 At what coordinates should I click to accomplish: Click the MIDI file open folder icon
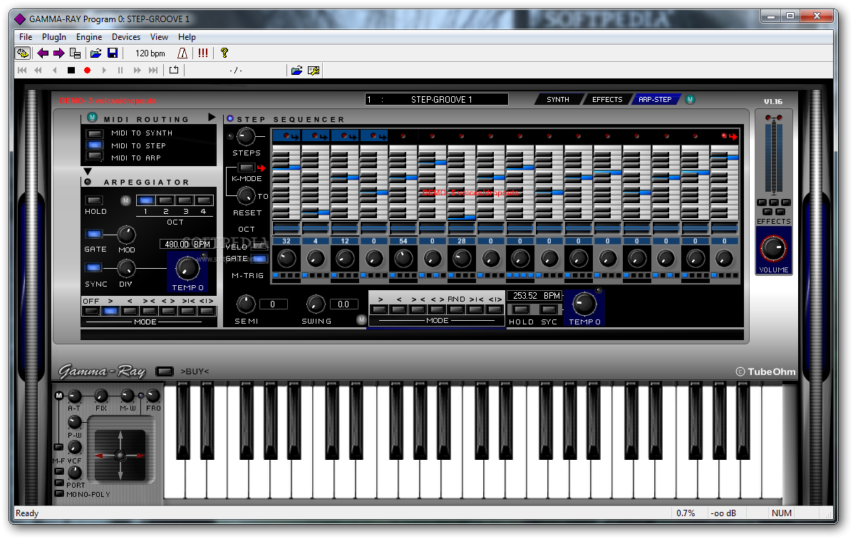coord(296,71)
